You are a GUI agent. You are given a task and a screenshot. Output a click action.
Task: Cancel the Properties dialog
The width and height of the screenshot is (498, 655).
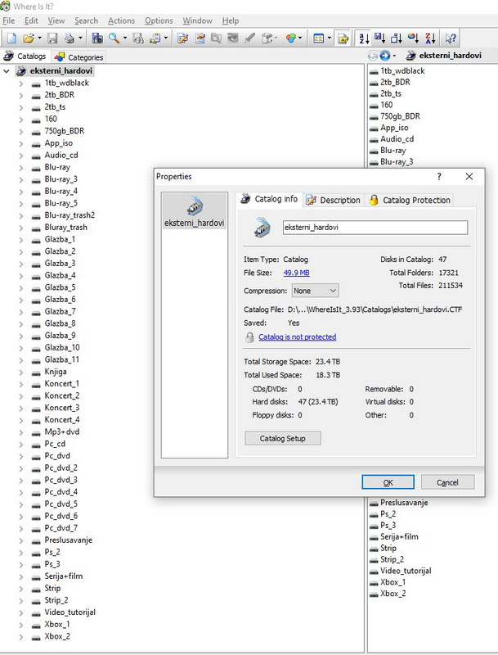447,482
